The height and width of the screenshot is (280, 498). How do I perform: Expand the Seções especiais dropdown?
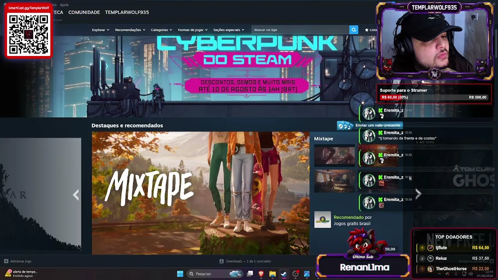[229, 30]
